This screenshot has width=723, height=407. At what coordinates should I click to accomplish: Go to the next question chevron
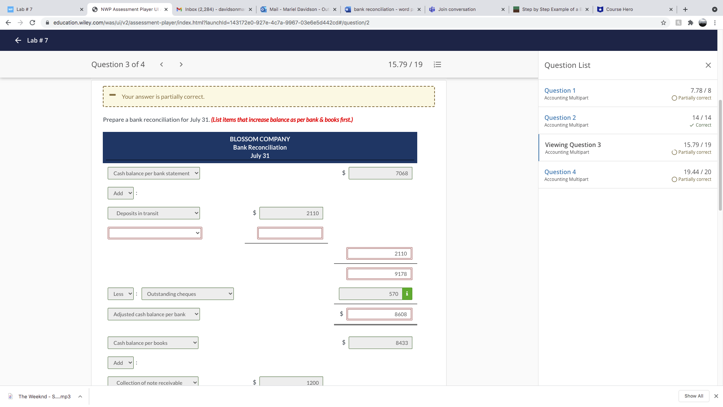click(x=181, y=64)
